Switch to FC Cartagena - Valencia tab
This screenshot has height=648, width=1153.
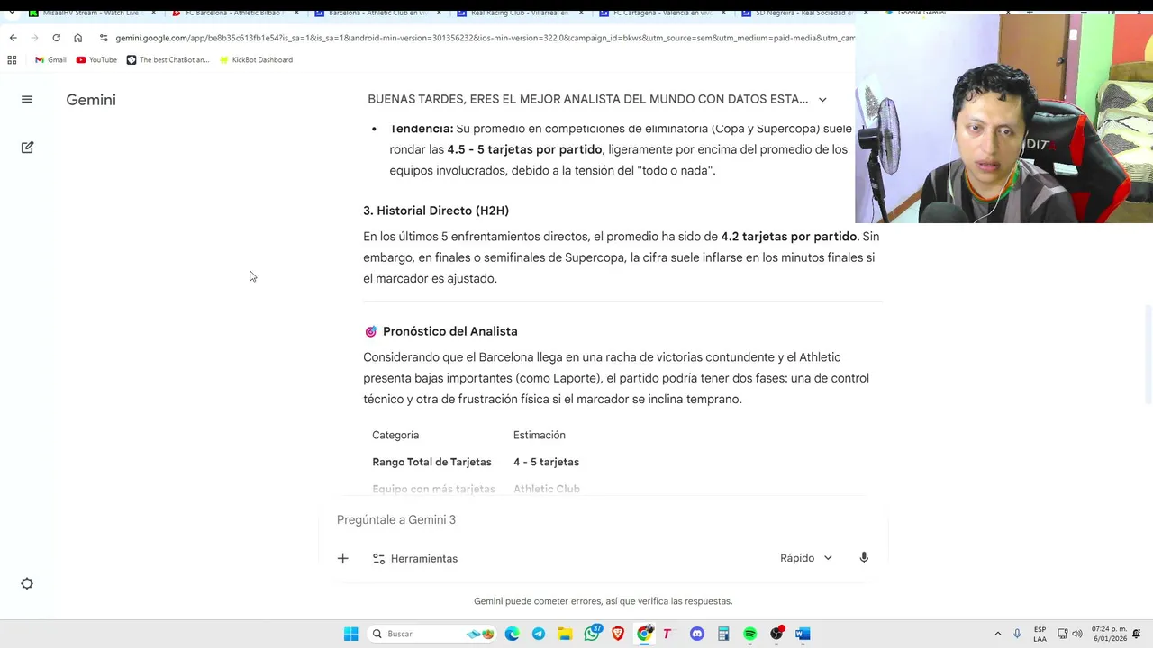(x=661, y=13)
